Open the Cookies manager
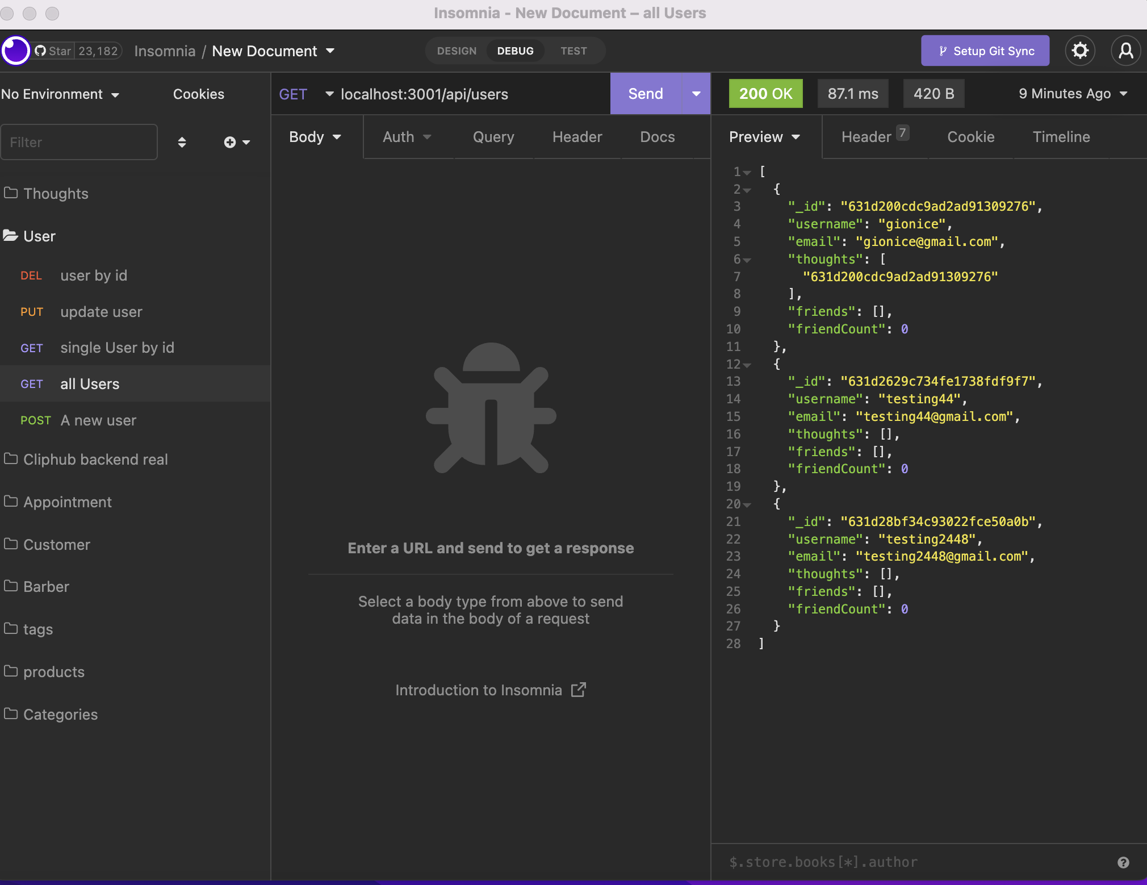The image size is (1147, 885). 198,94
